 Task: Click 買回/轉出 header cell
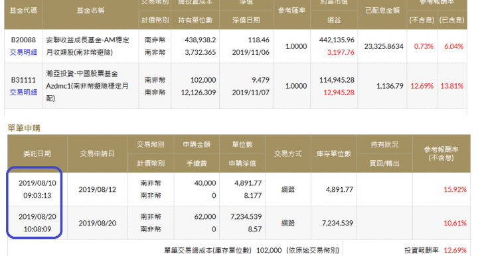pyautogui.click(x=384, y=163)
